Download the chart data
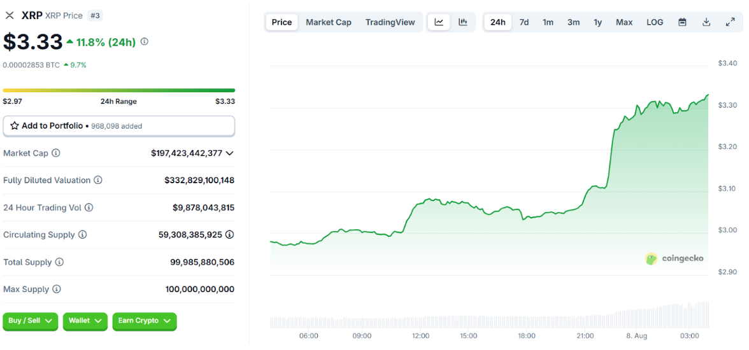 click(x=706, y=22)
